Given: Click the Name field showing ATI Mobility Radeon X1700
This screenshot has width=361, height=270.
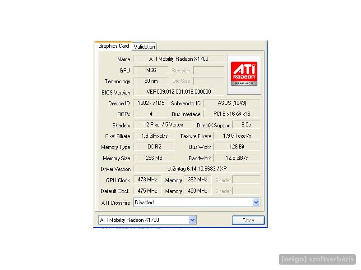Looking at the screenshot, I should coord(179,59).
